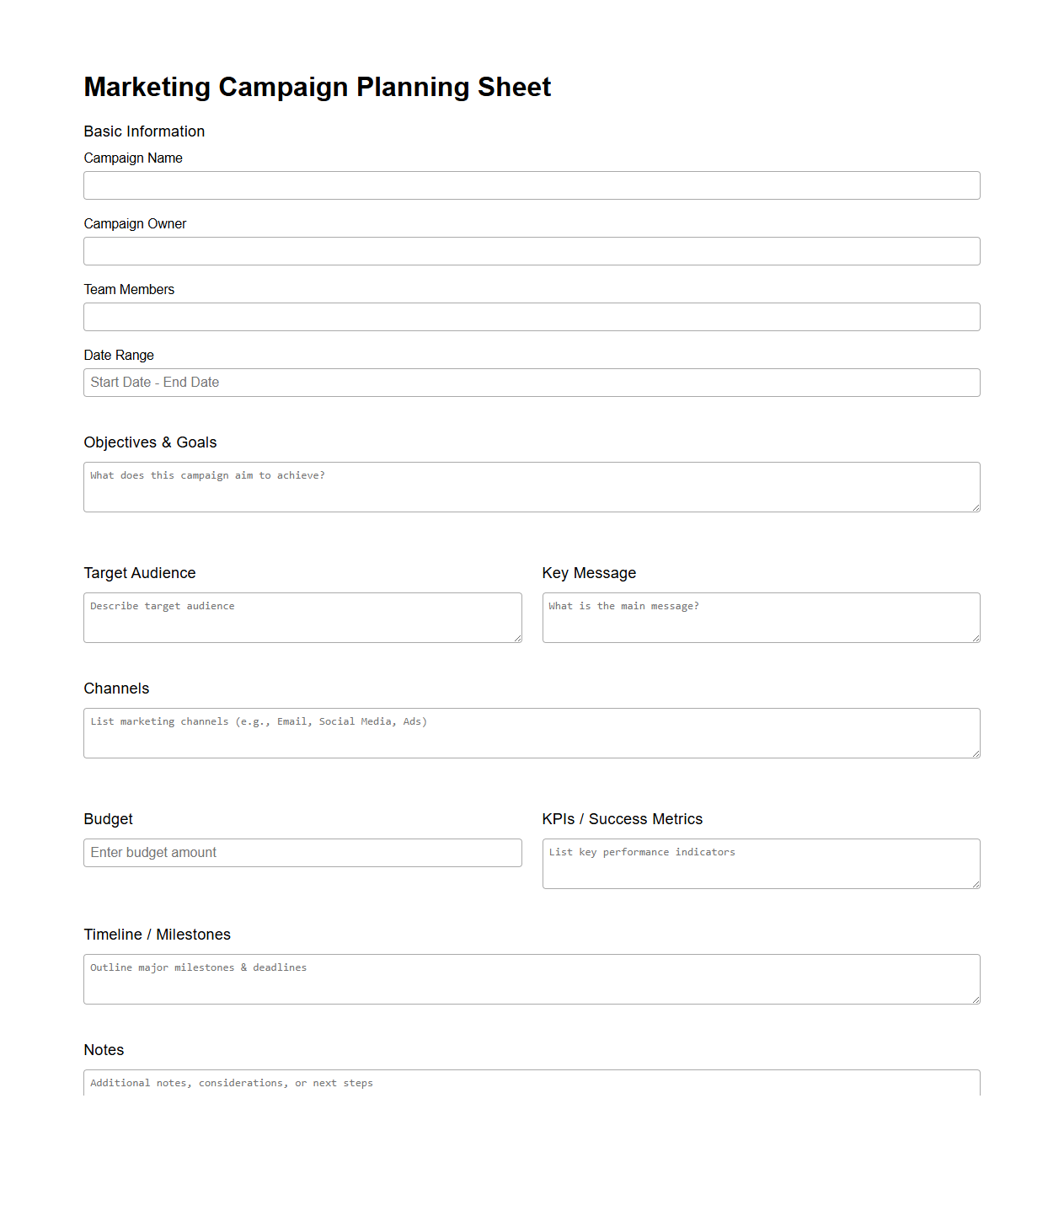The height and width of the screenshot is (1211, 1064).
Task: Click the Target Audience text area
Action: (x=302, y=617)
